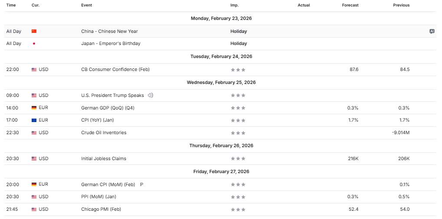
Task: Click the US flag in CB Consumer Confidence row
Action: coord(34,70)
